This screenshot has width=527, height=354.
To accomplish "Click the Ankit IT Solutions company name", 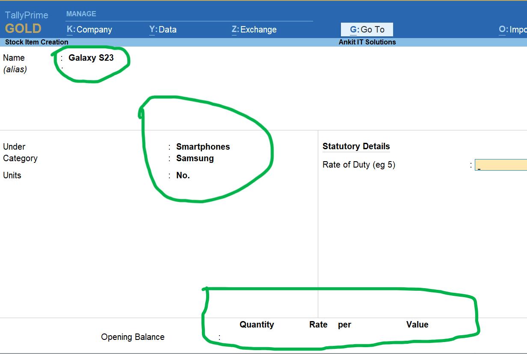I will [x=367, y=42].
